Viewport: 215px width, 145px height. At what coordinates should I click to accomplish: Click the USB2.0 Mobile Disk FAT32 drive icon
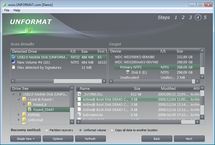14,57
